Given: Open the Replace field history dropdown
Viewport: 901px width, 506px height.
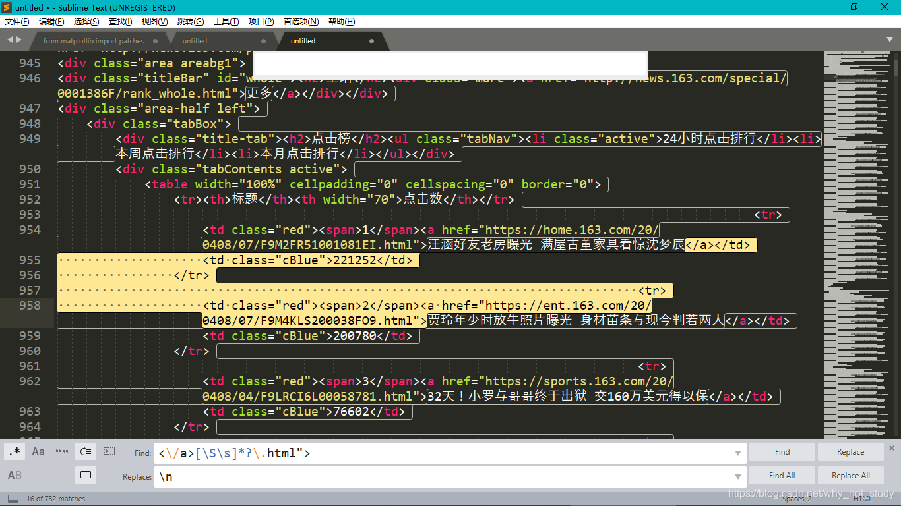Looking at the screenshot, I should [x=738, y=477].
